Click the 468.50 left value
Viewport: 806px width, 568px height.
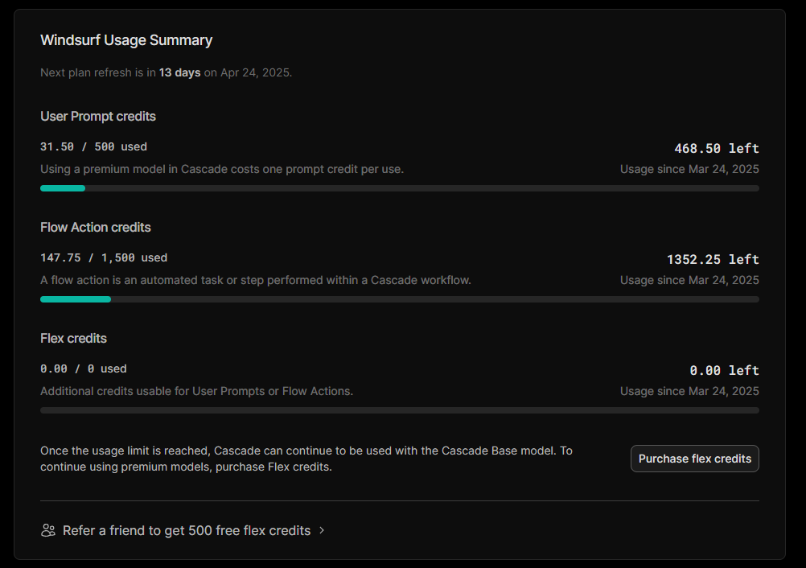click(x=716, y=148)
